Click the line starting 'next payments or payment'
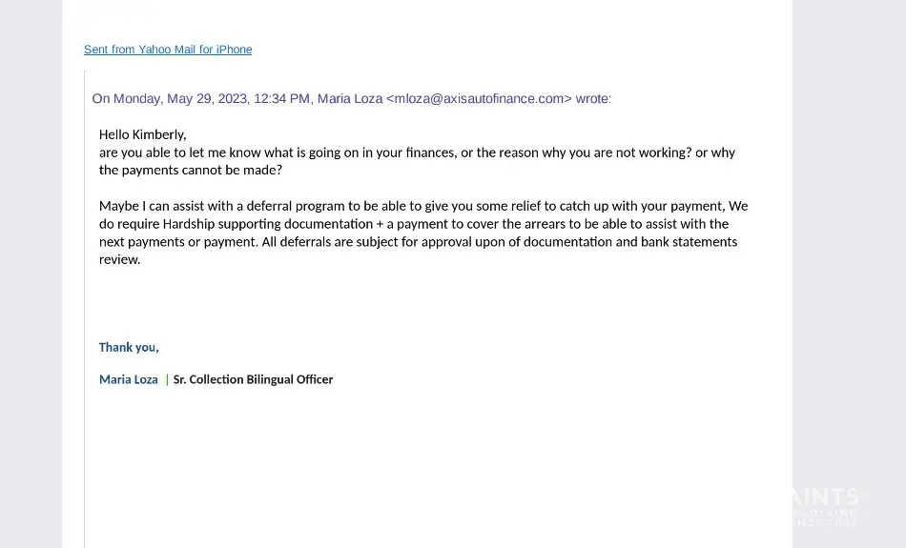 (x=418, y=242)
